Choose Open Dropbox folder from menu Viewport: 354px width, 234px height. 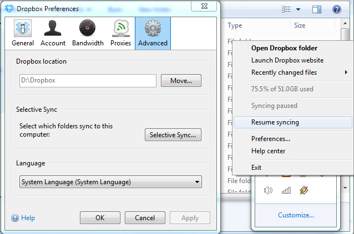293,48
